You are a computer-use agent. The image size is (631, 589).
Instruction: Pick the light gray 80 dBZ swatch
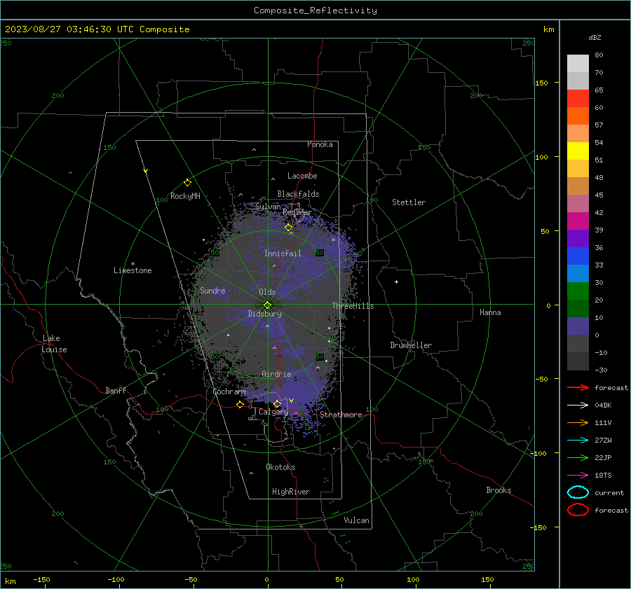pyautogui.click(x=578, y=64)
